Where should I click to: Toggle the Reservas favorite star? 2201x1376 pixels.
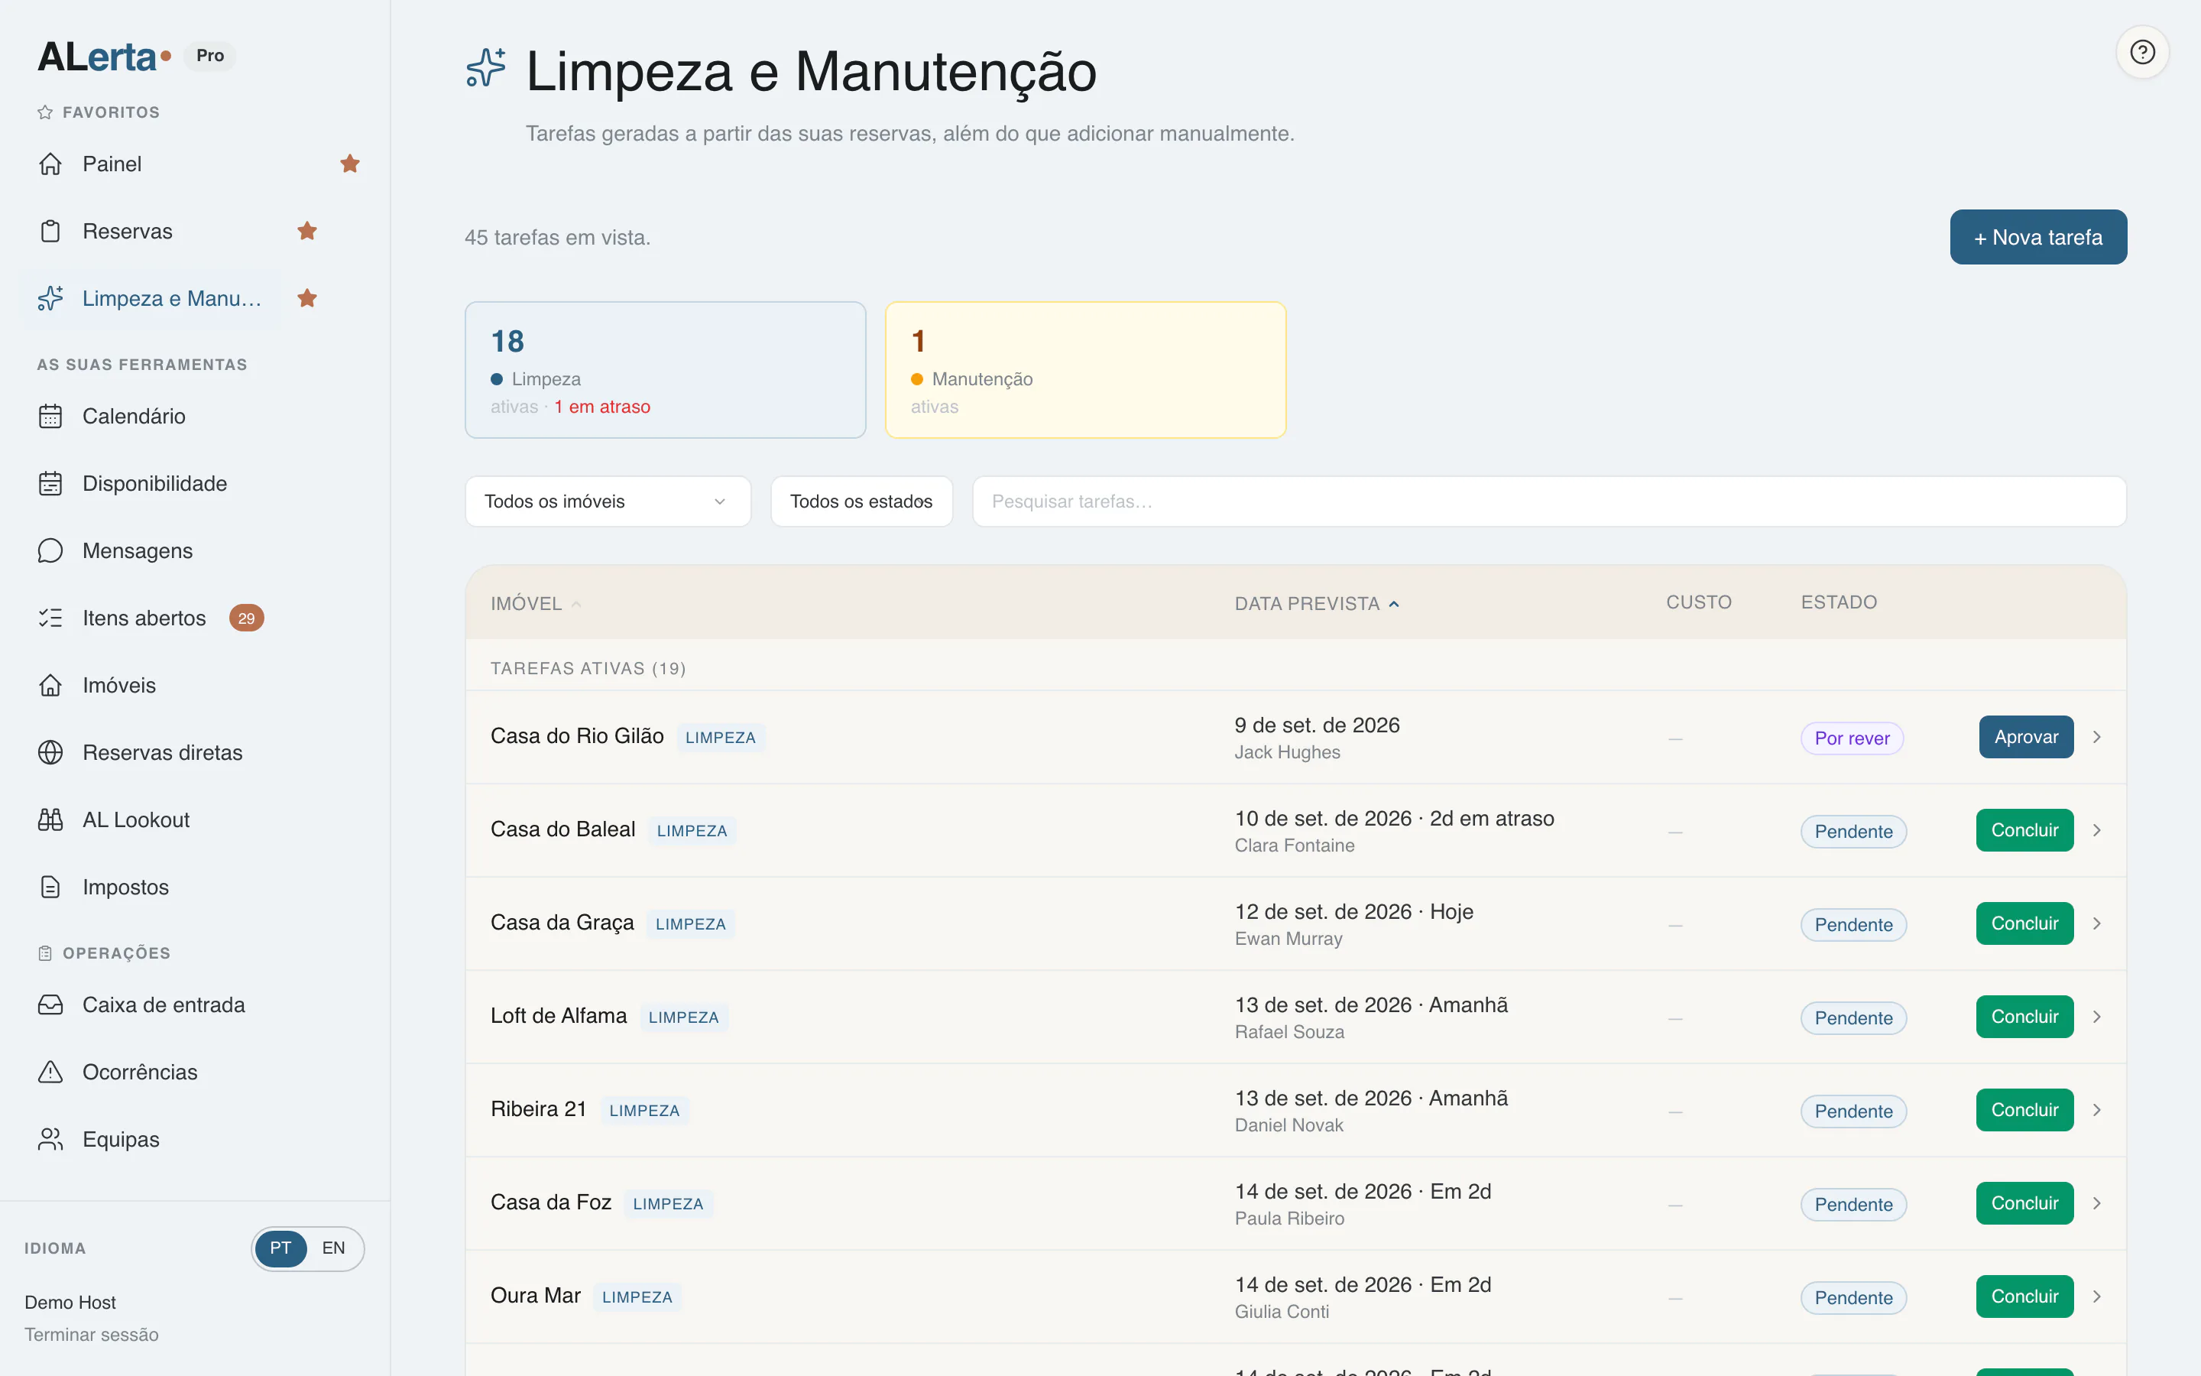pos(307,231)
